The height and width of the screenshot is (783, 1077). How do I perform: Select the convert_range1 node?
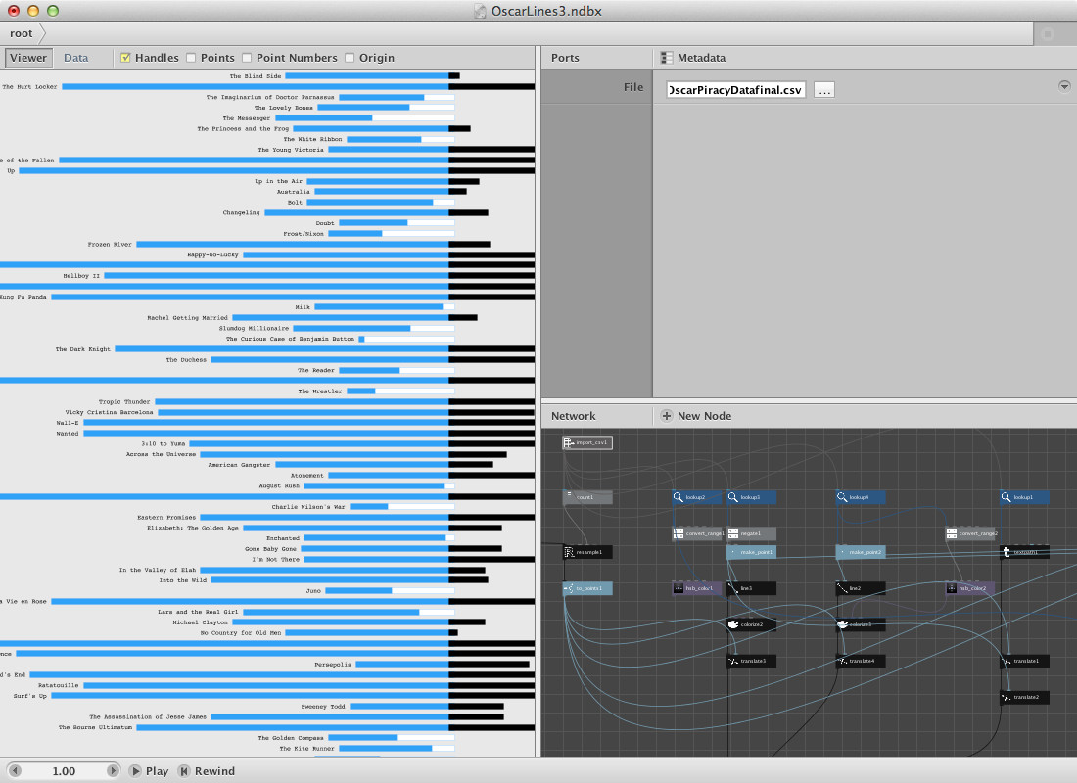click(698, 533)
